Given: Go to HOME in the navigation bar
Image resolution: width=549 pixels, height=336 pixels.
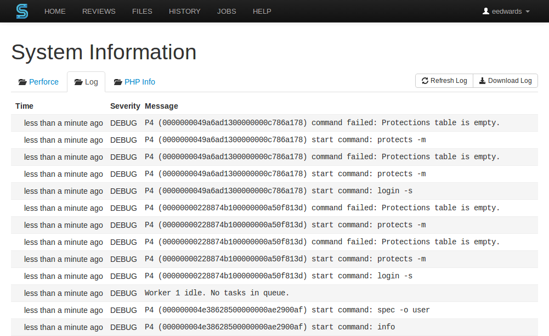Looking at the screenshot, I should [55, 11].
